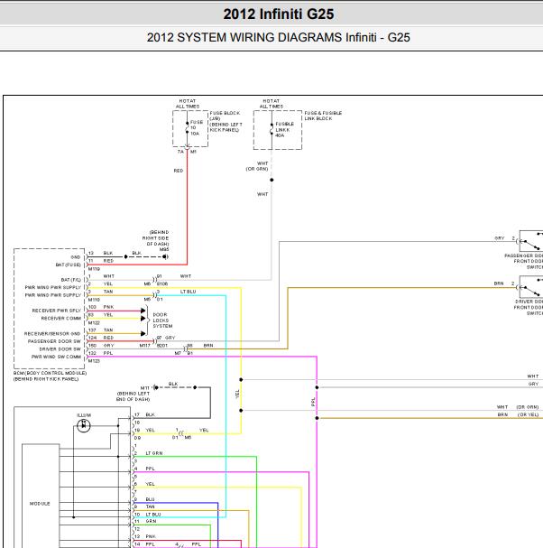Viewport: 543px width, 548px height.
Task: Click the 'DRIVER DOOR SW' pin label
Action: (x=60, y=348)
